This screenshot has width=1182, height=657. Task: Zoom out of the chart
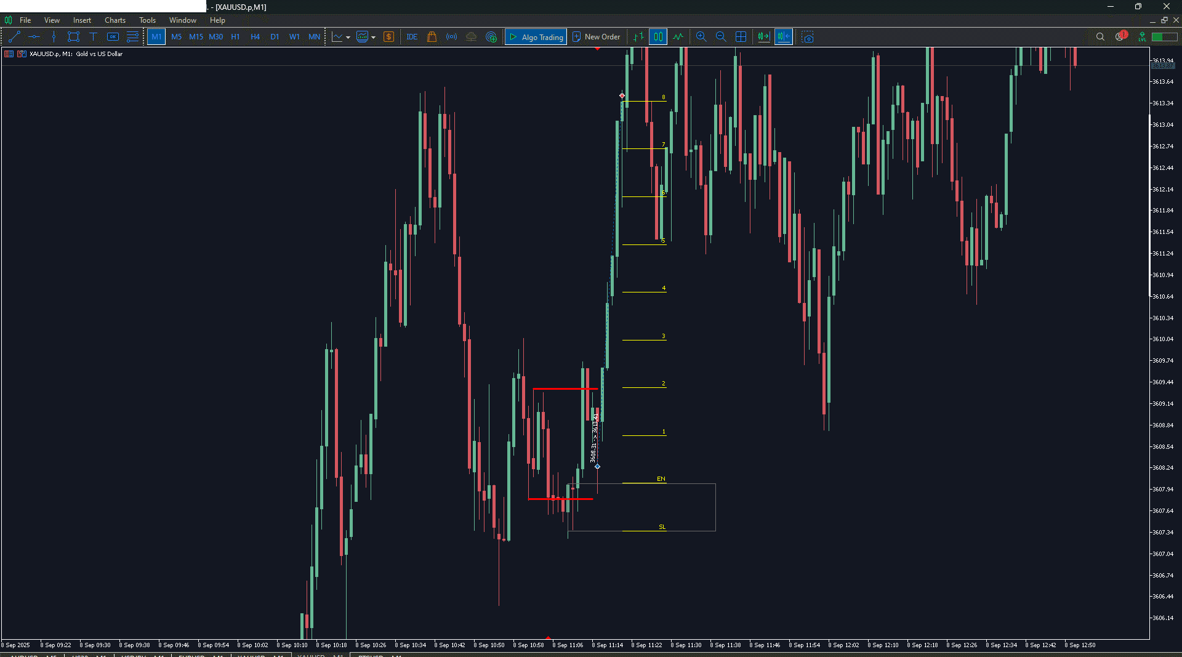tap(721, 37)
